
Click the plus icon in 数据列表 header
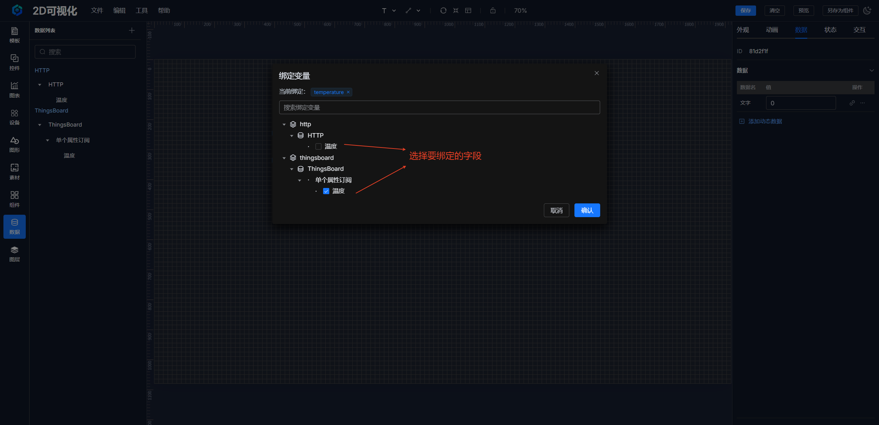132,31
